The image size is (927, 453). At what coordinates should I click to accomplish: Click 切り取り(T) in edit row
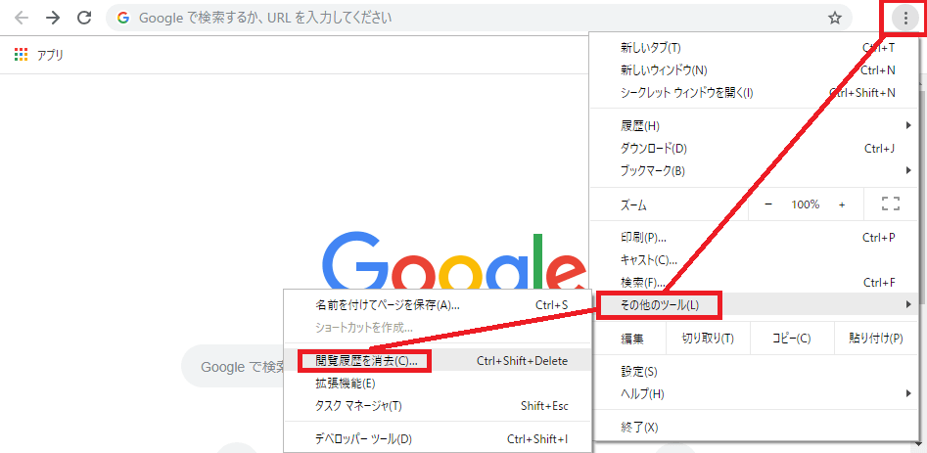[708, 339]
